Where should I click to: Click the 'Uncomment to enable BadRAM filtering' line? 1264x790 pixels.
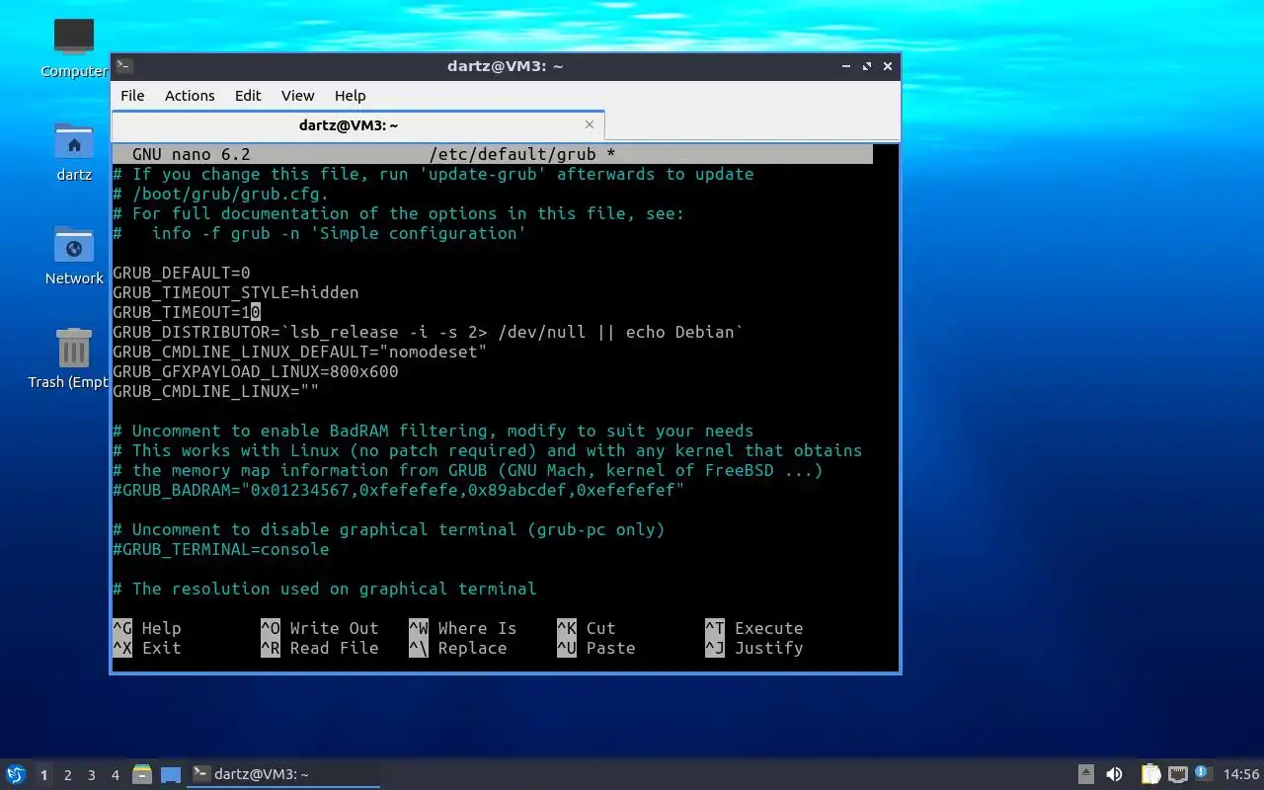pyautogui.click(x=434, y=431)
